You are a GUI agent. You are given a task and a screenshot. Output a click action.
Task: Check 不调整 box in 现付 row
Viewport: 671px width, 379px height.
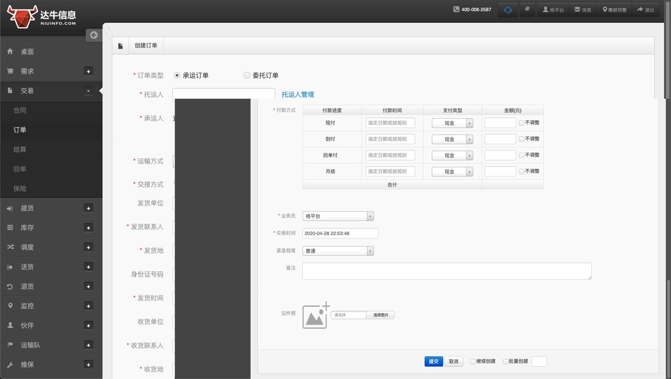521,123
